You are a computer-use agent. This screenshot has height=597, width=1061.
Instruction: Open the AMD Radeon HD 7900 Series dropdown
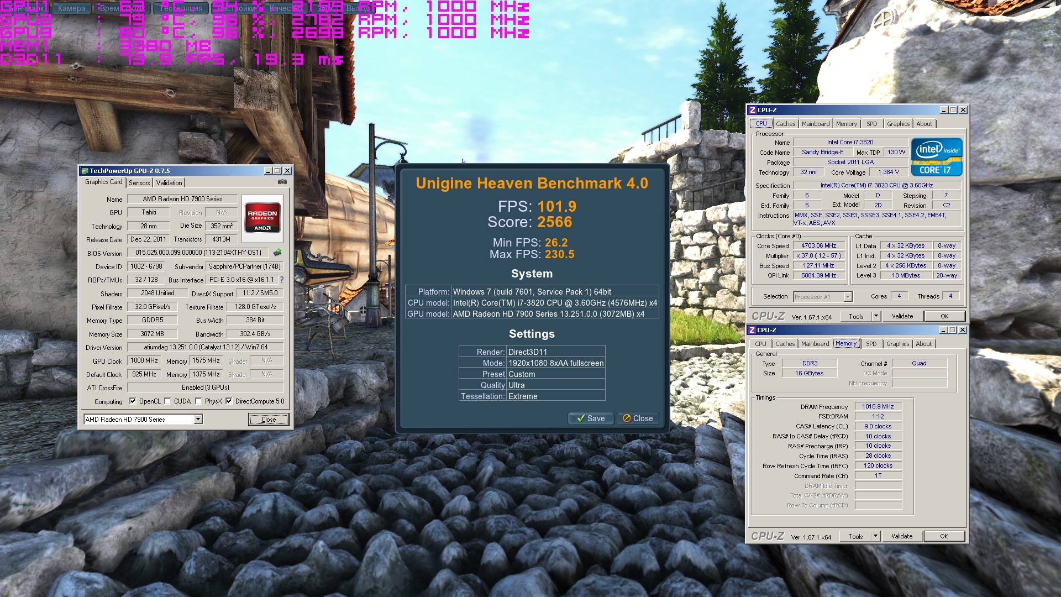(198, 420)
